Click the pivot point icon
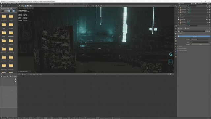Screen dimensions: 211x119 pos(94,6)
